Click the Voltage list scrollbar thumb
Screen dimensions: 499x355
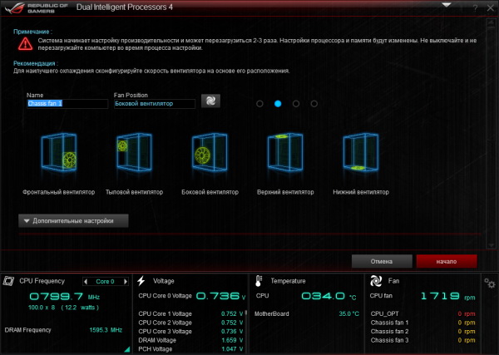click(x=246, y=313)
